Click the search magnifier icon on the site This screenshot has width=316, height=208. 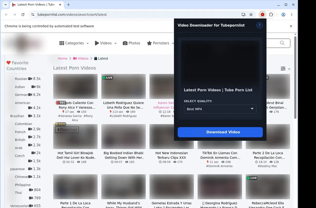coord(282,43)
